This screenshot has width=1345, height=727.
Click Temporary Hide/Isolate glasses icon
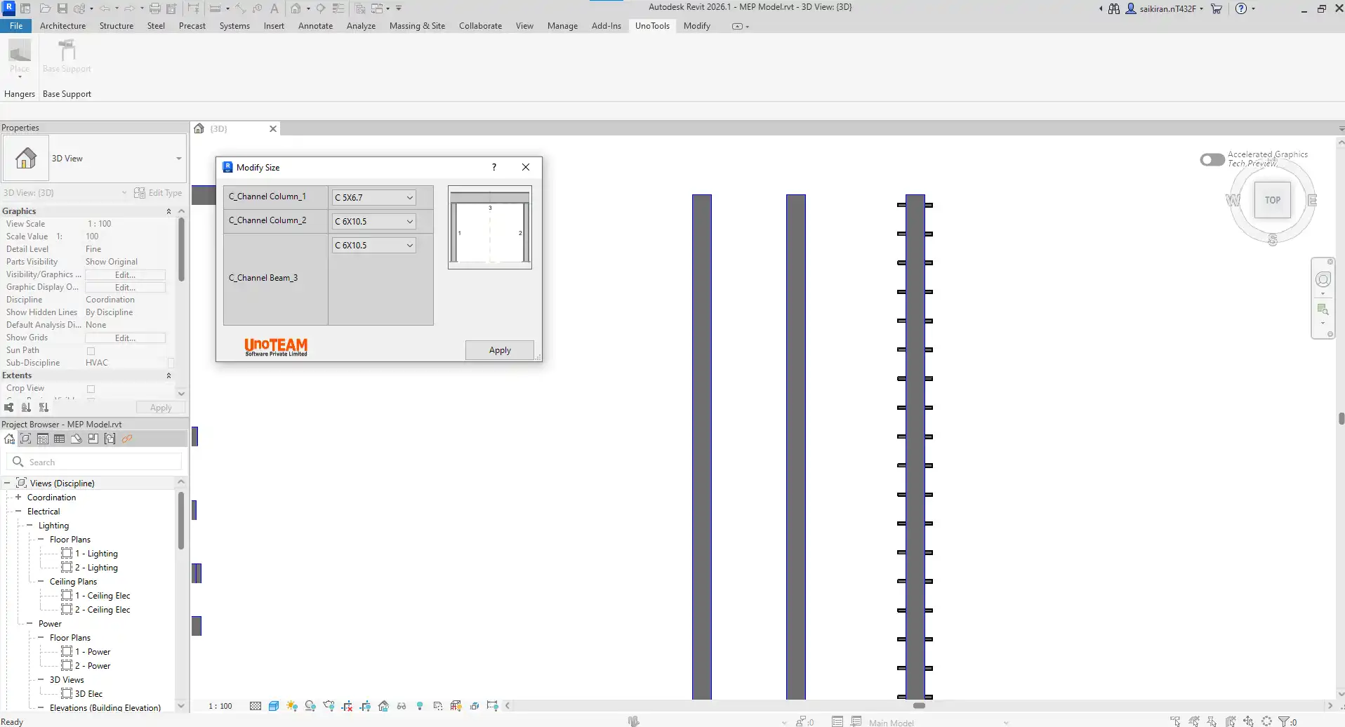(x=402, y=706)
